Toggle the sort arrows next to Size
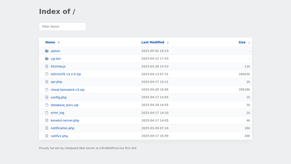 pos(249,43)
